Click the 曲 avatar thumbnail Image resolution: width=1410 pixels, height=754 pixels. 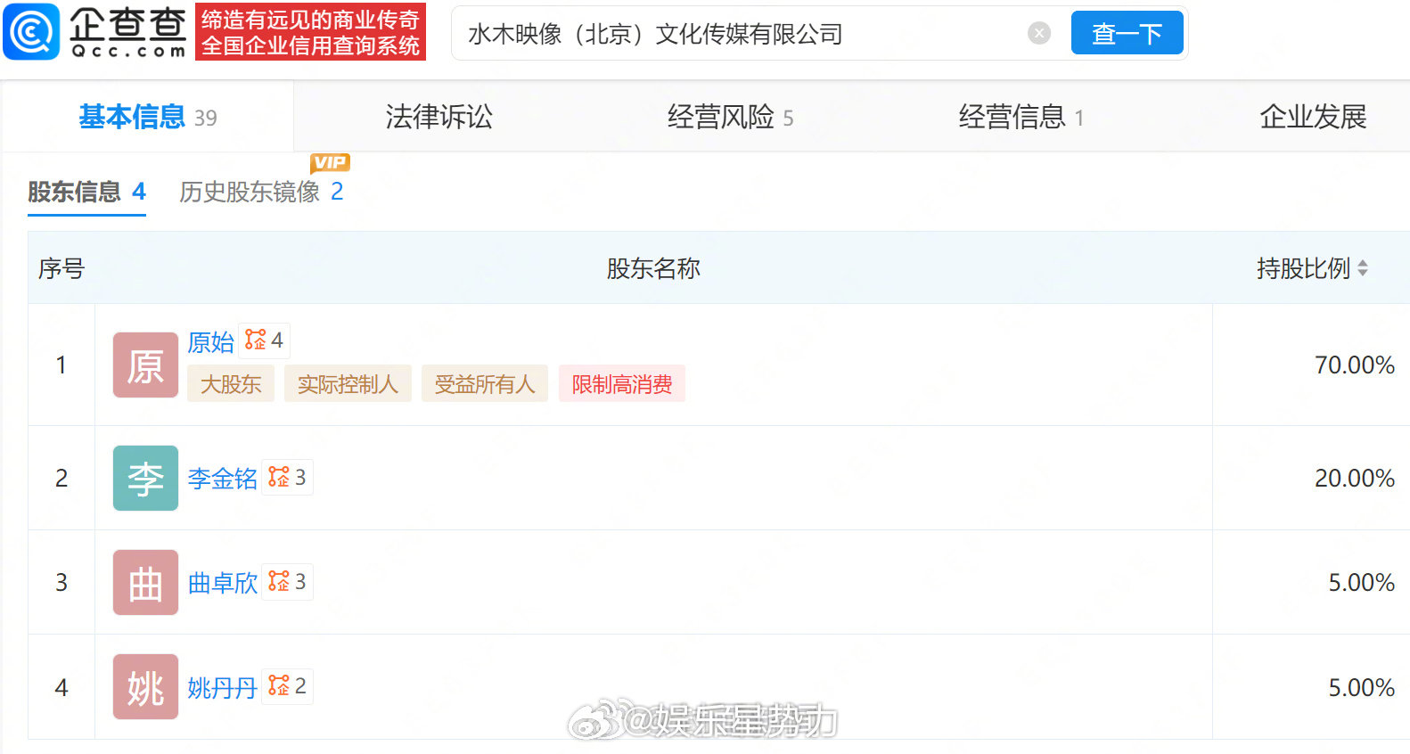pyautogui.click(x=145, y=582)
